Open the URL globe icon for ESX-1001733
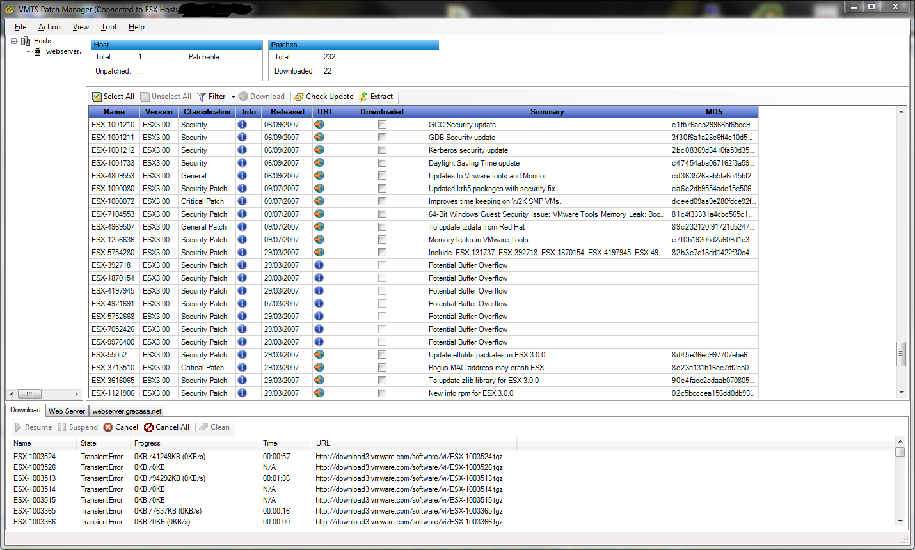 tap(319, 163)
